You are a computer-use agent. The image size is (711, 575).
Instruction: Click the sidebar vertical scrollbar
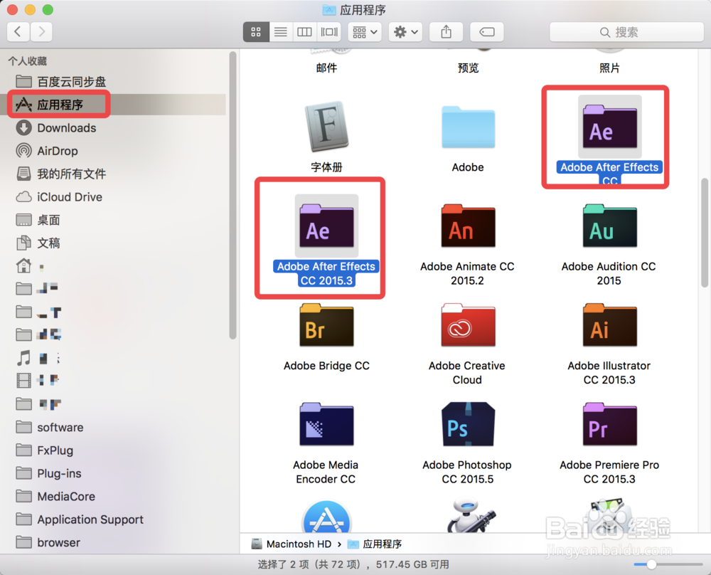[232, 195]
